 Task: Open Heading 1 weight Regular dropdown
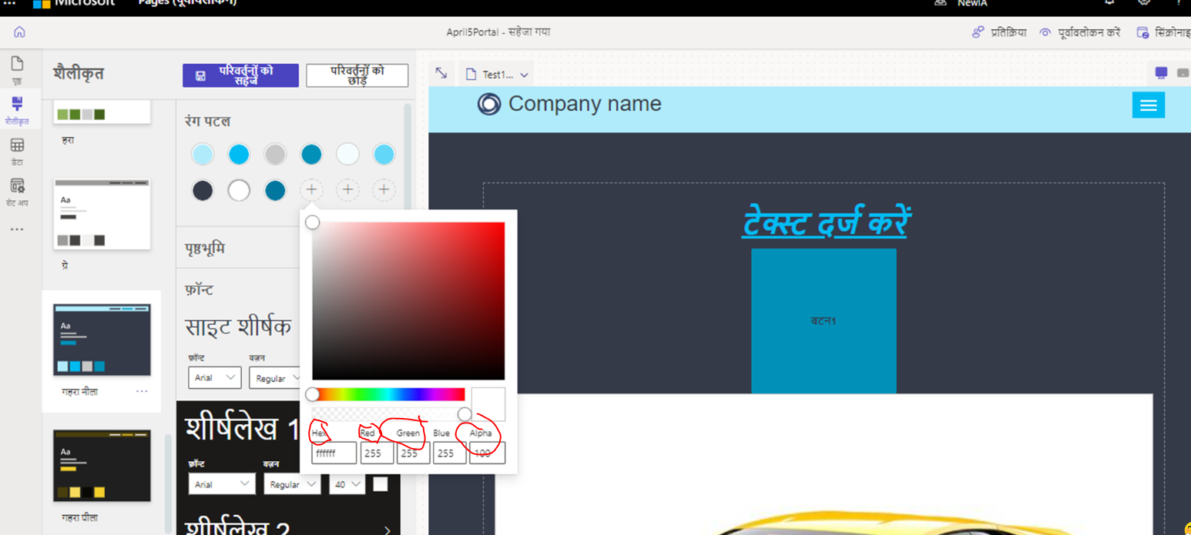pos(292,484)
